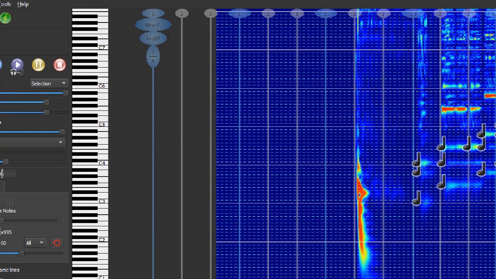Select the highest note near A4 below C5

tap(482, 132)
